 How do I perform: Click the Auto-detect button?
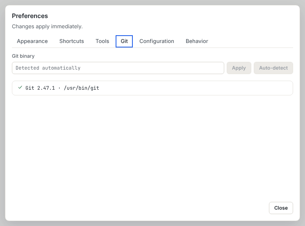[x=273, y=68]
